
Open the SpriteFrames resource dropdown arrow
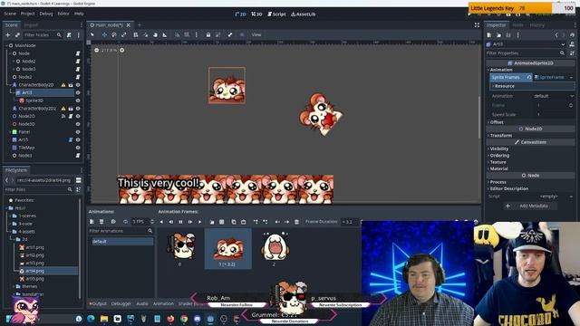[x=571, y=77]
